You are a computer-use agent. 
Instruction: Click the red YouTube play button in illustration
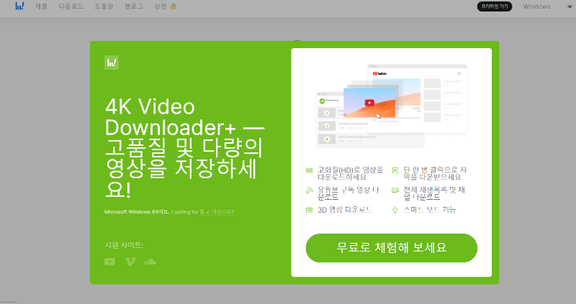tap(369, 103)
